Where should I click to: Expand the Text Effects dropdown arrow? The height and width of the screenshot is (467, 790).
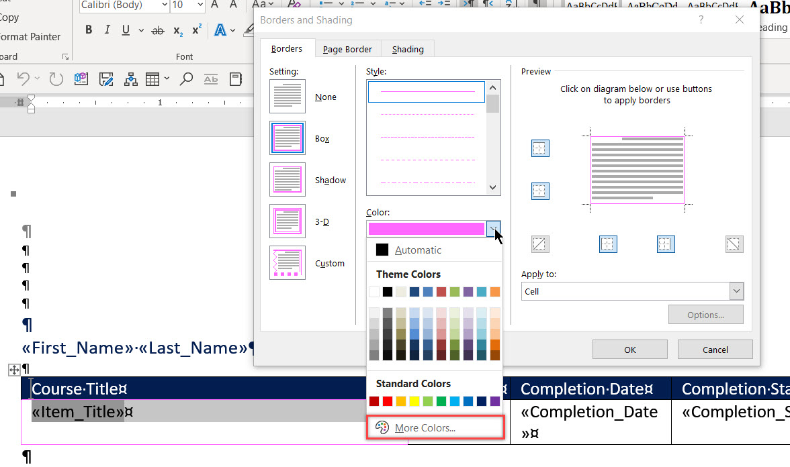pyautogui.click(x=232, y=31)
